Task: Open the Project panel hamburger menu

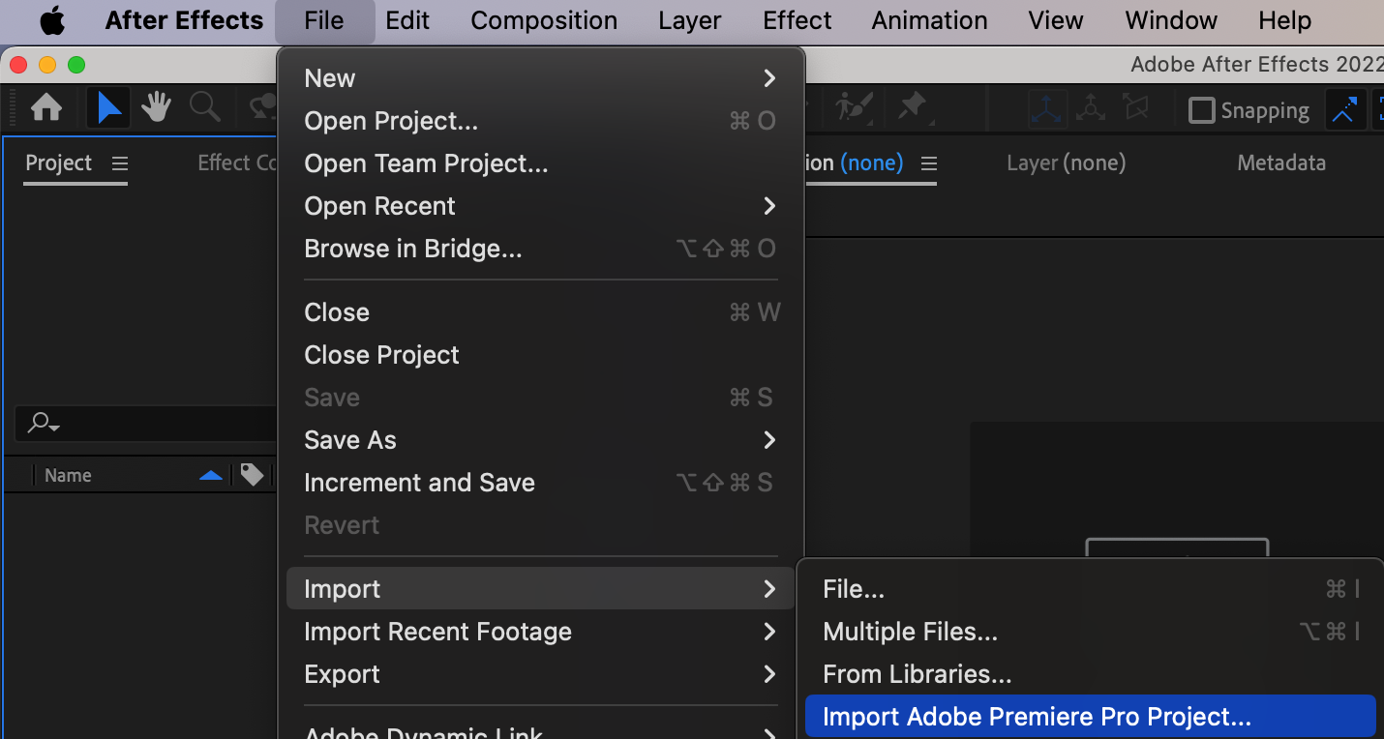Action: (x=120, y=163)
